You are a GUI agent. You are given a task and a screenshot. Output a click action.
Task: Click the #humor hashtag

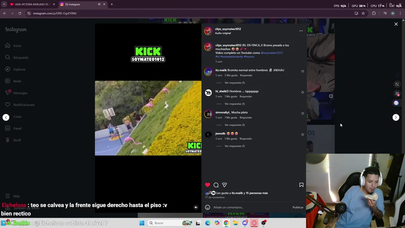pos(249,57)
